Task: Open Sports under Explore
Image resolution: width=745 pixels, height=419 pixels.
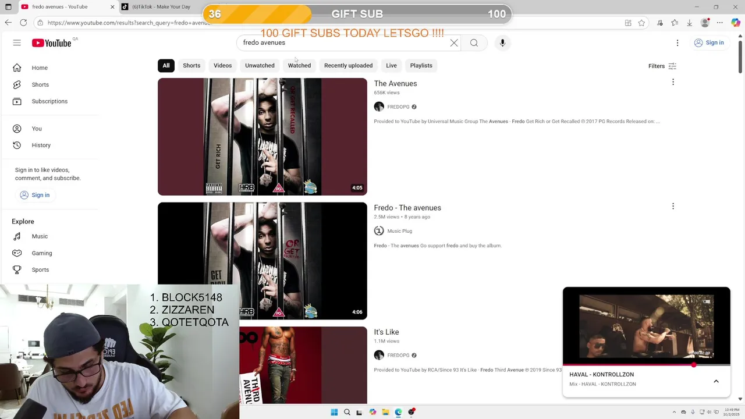Action: pos(49,269)
